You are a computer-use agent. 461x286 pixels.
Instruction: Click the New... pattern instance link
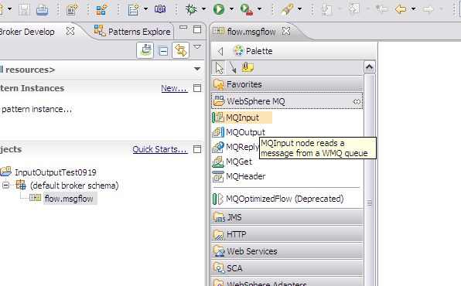[x=174, y=88]
